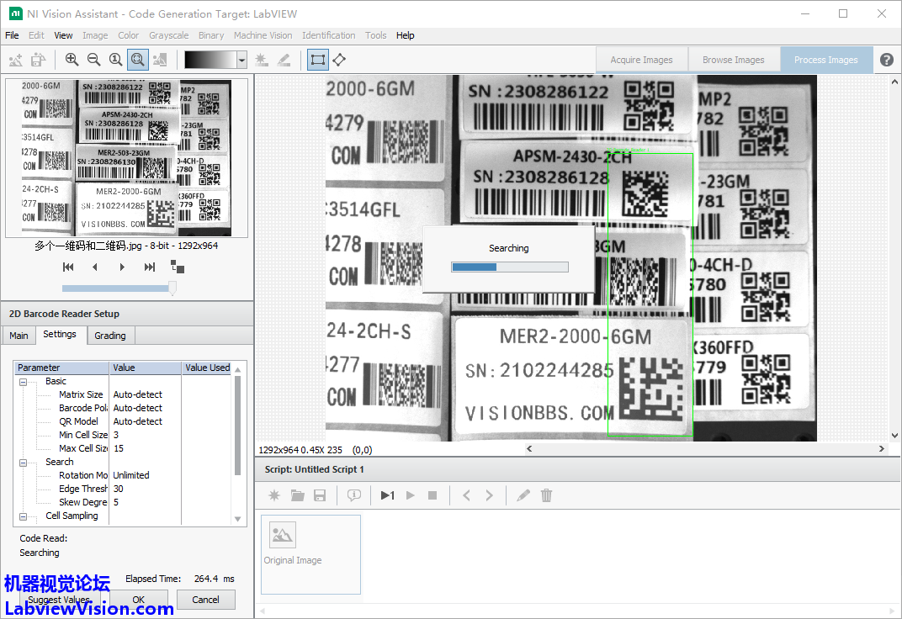
Task: Collapse the Basic parameter group
Action: click(x=23, y=382)
